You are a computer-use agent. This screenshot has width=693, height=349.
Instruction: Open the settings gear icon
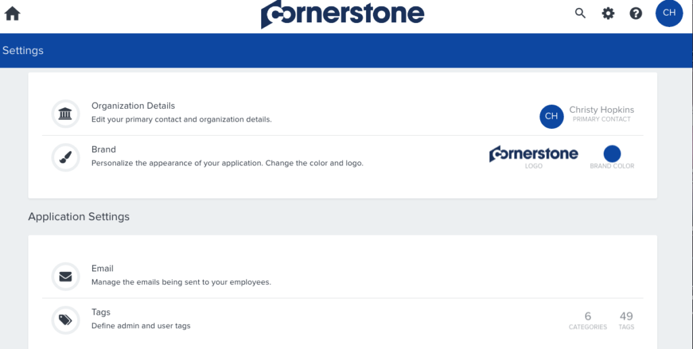(x=608, y=13)
